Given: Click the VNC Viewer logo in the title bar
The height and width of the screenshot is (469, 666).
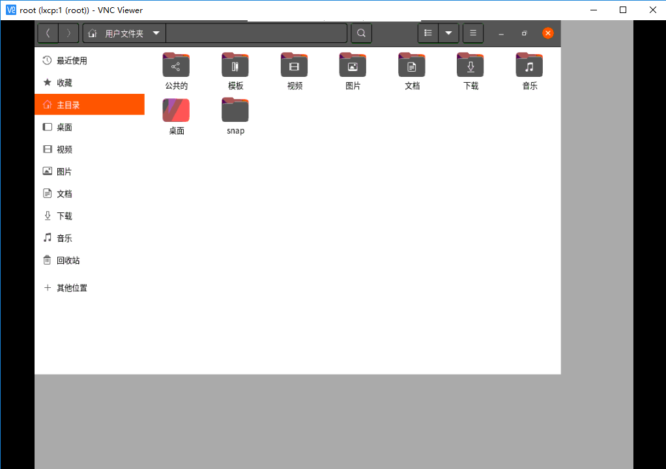Looking at the screenshot, I should click(x=11, y=10).
